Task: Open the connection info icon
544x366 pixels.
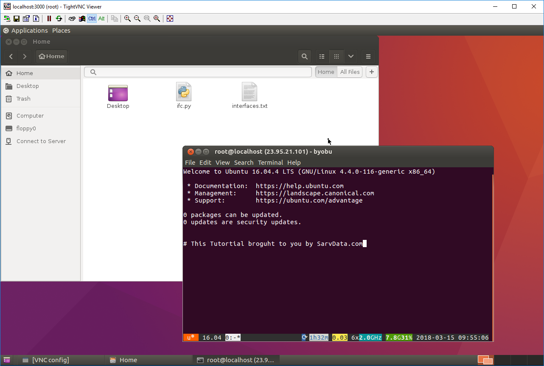Action: pyautogui.click(x=36, y=19)
